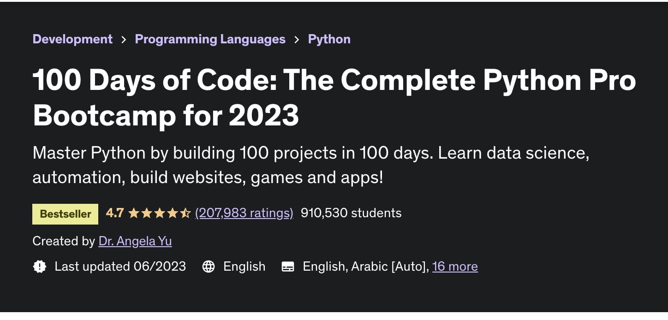Open Dr. Angela Yu instructor profile
Image resolution: width=668 pixels, height=320 pixels.
click(135, 241)
